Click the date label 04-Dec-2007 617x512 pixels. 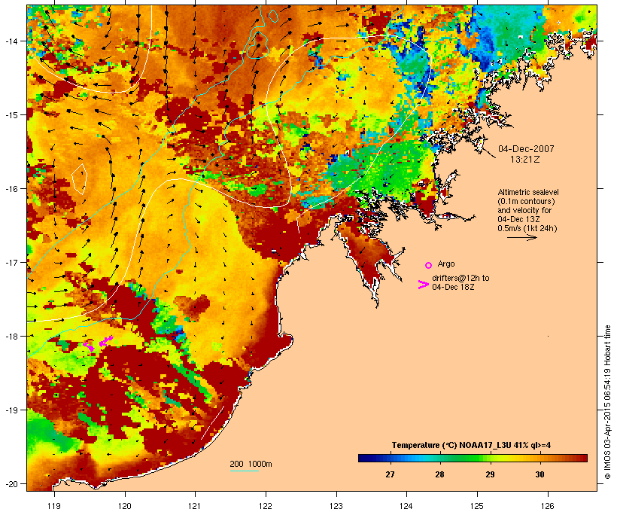point(526,149)
